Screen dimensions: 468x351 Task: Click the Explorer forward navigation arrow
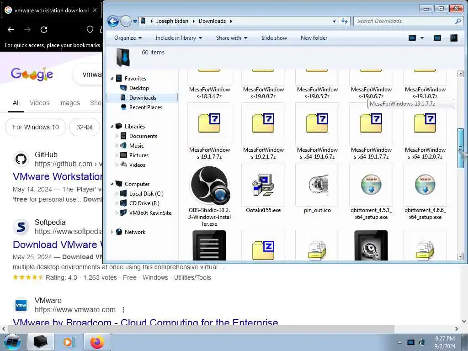point(126,21)
